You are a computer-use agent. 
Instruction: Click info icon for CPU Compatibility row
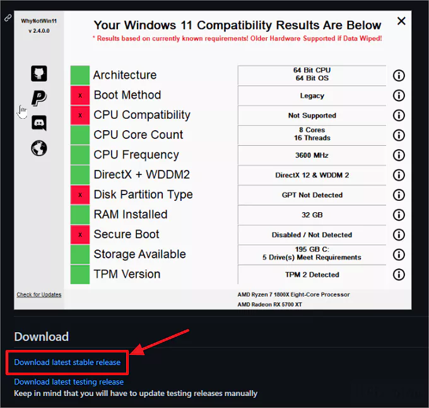pyautogui.click(x=399, y=116)
